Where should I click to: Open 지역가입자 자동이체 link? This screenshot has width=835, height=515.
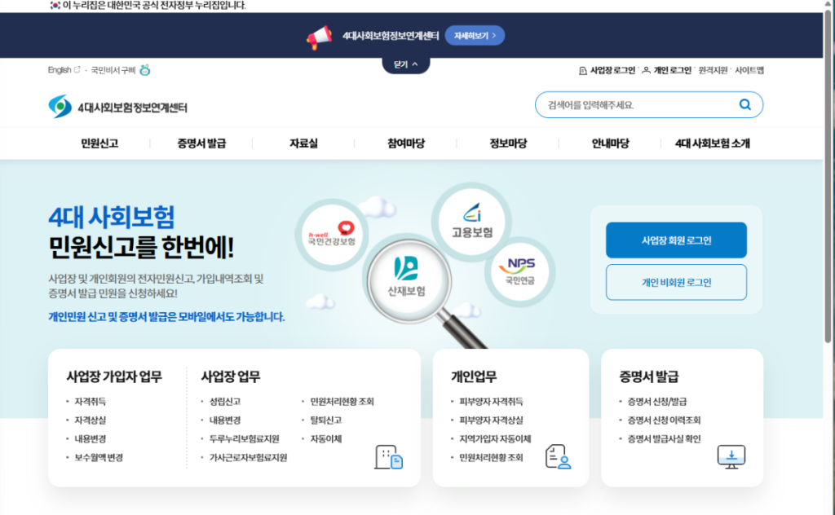tap(495, 438)
